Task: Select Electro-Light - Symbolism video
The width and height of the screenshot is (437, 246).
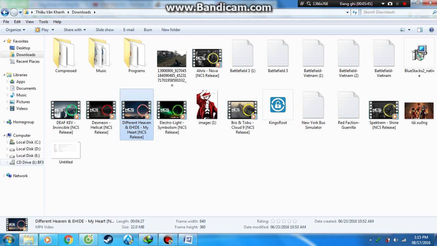Action: 172,117
